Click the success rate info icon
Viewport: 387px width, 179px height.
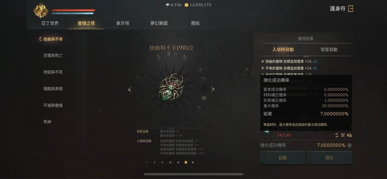tap(349, 145)
